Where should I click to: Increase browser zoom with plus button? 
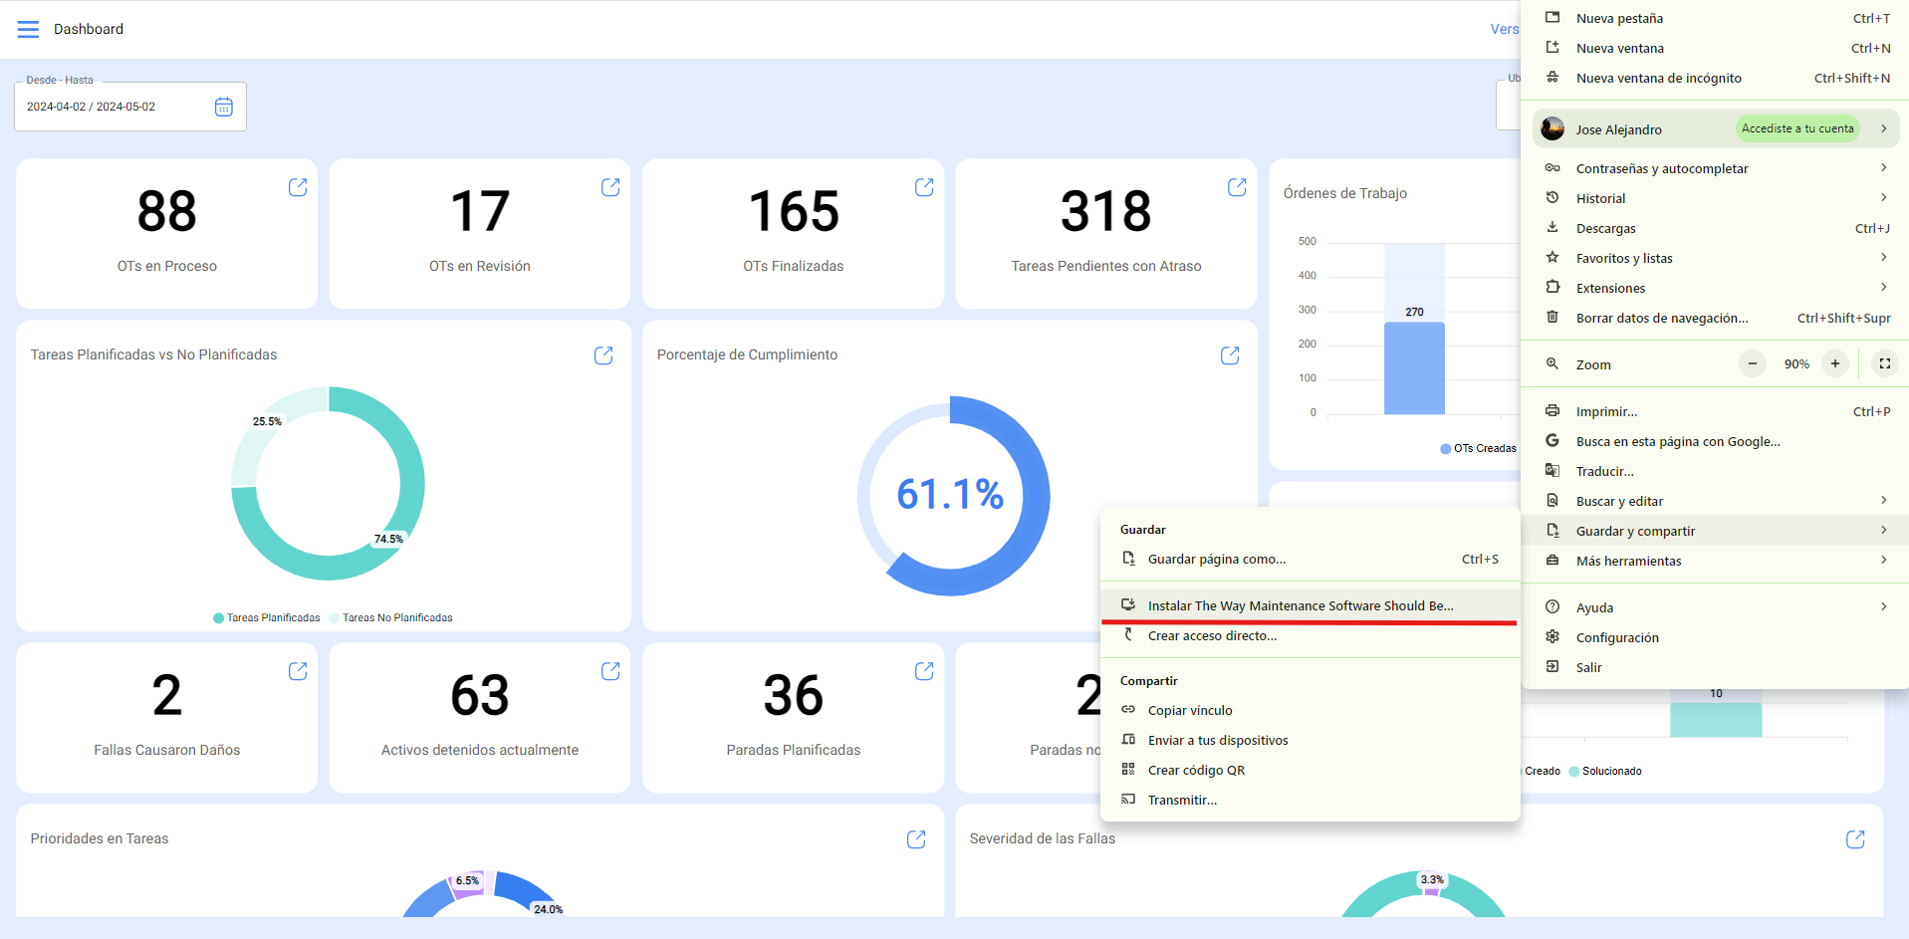[1834, 364]
